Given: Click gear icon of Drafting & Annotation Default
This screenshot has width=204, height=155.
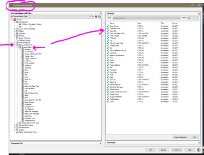Looking at the screenshot, I should (20, 24).
